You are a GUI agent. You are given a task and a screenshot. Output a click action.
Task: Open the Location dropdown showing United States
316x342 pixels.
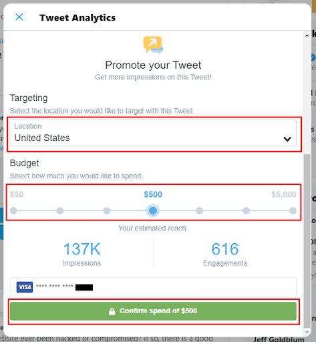153,133
